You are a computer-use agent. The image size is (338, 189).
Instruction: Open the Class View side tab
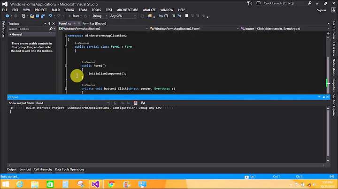pyautogui.click(x=334, y=49)
